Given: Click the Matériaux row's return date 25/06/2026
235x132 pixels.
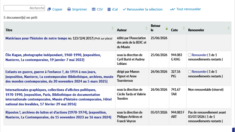Looking at the screenshot, I should [x=159, y=38].
